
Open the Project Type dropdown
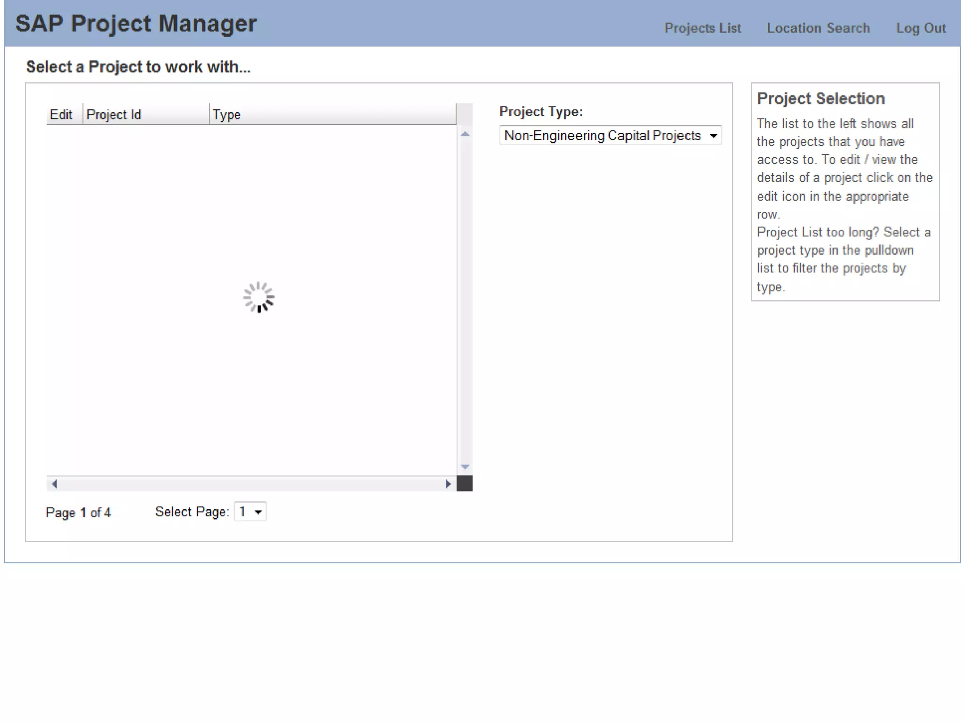pos(610,136)
